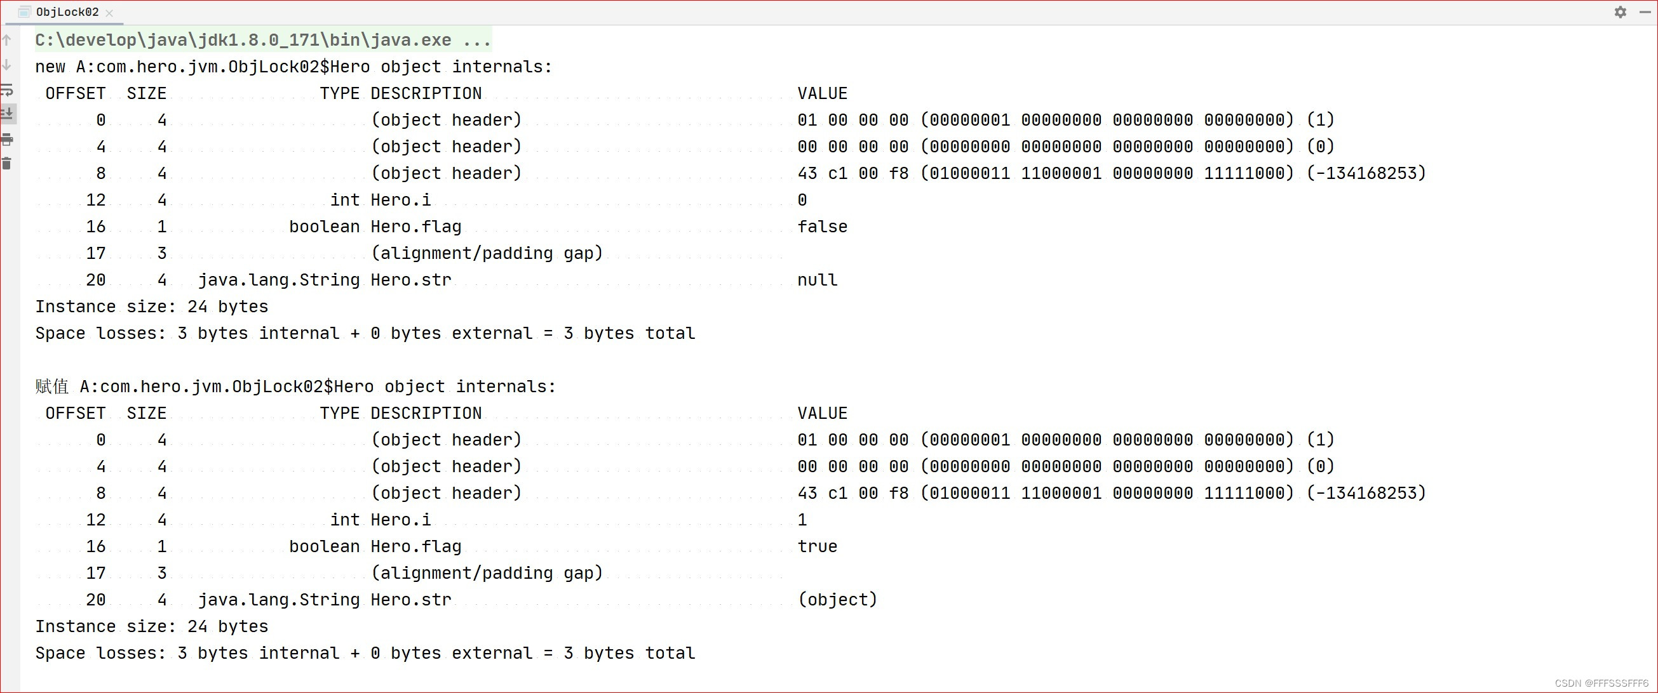Screen dimensions: 1658x693
Task: Click Hero.i value '1' in 赋值 A block
Action: coord(802,519)
